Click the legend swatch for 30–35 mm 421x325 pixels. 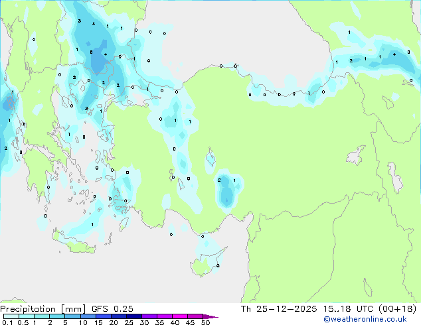pos(149,316)
